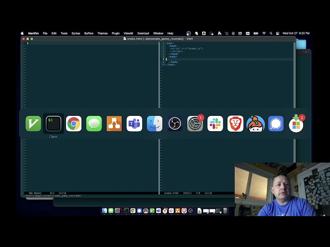The width and height of the screenshot is (330, 247).
Task: Open MacVim from the Dock
Action: point(152,210)
